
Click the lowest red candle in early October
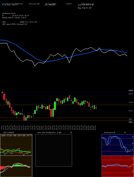[x=24, y=118]
